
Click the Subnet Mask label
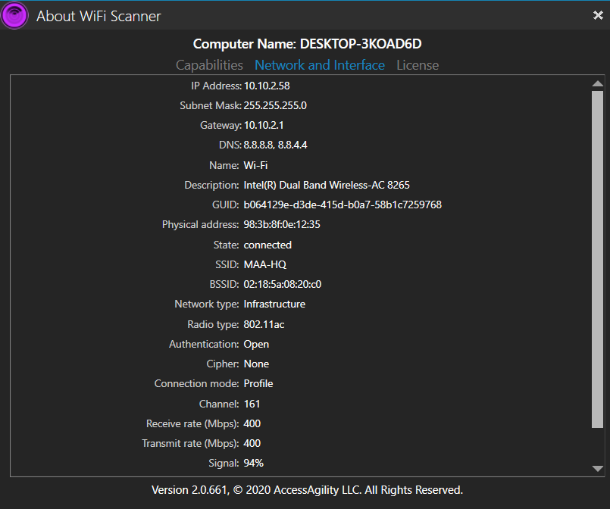coord(211,106)
